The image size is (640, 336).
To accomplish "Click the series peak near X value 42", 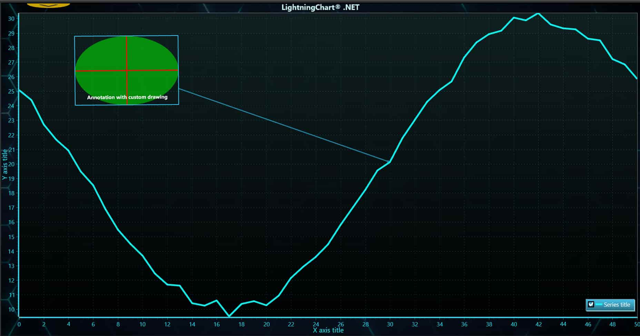I will click(x=538, y=13).
